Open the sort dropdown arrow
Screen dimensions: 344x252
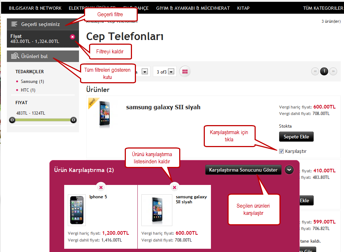[145, 72]
